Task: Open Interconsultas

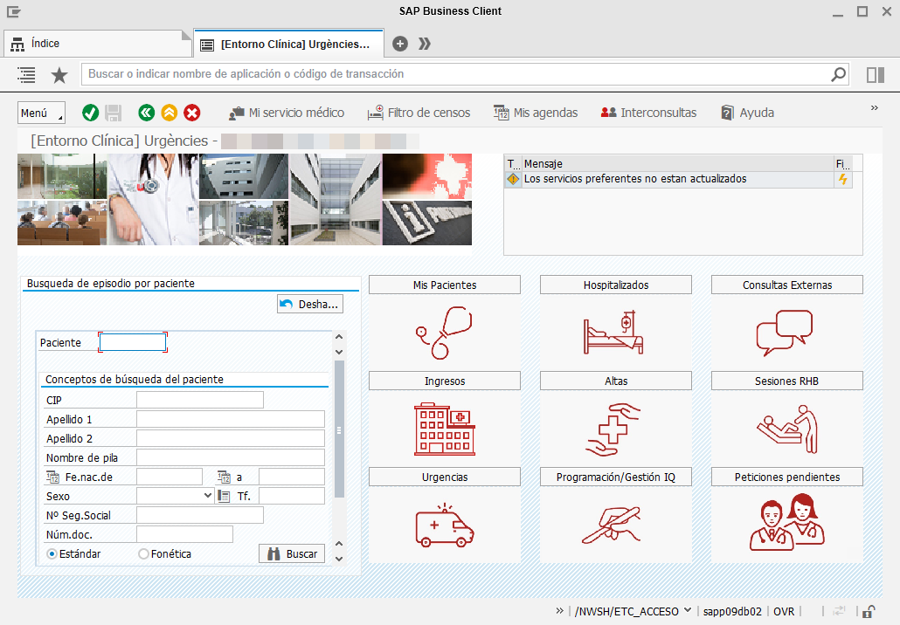Action: click(x=648, y=113)
